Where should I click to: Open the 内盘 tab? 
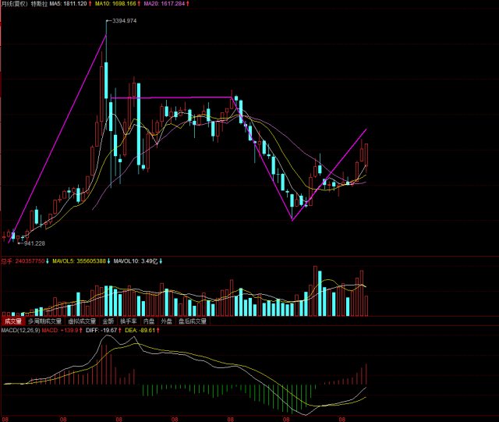(149, 321)
